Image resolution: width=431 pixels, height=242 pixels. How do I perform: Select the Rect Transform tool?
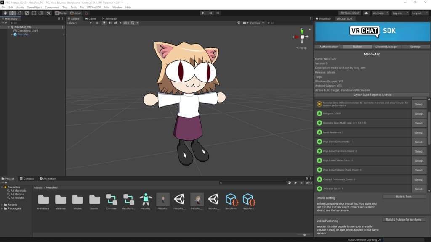[x=34, y=13]
